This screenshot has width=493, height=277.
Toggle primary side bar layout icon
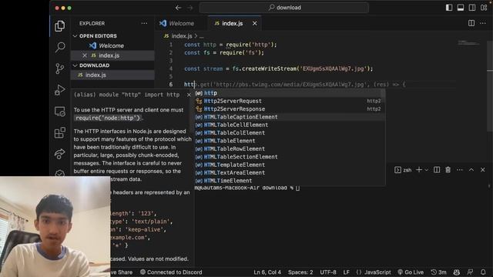[x=449, y=8]
